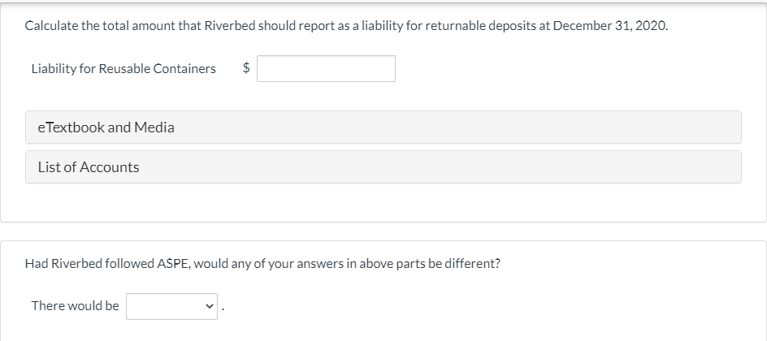Open the 'There would be' dropdown

pyautogui.click(x=171, y=306)
